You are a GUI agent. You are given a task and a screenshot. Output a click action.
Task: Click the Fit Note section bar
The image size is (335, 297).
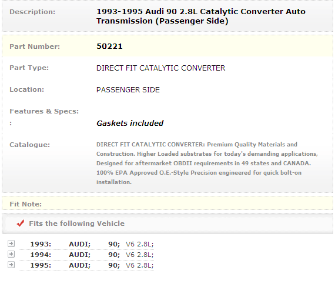pyautogui.click(x=168, y=203)
